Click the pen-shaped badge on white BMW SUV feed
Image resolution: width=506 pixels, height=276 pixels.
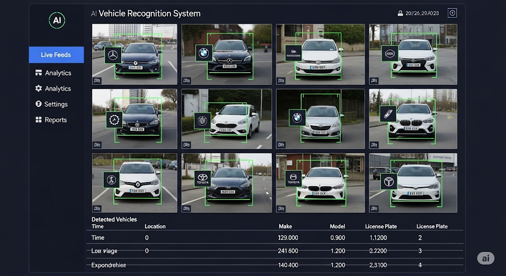tap(388, 114)
